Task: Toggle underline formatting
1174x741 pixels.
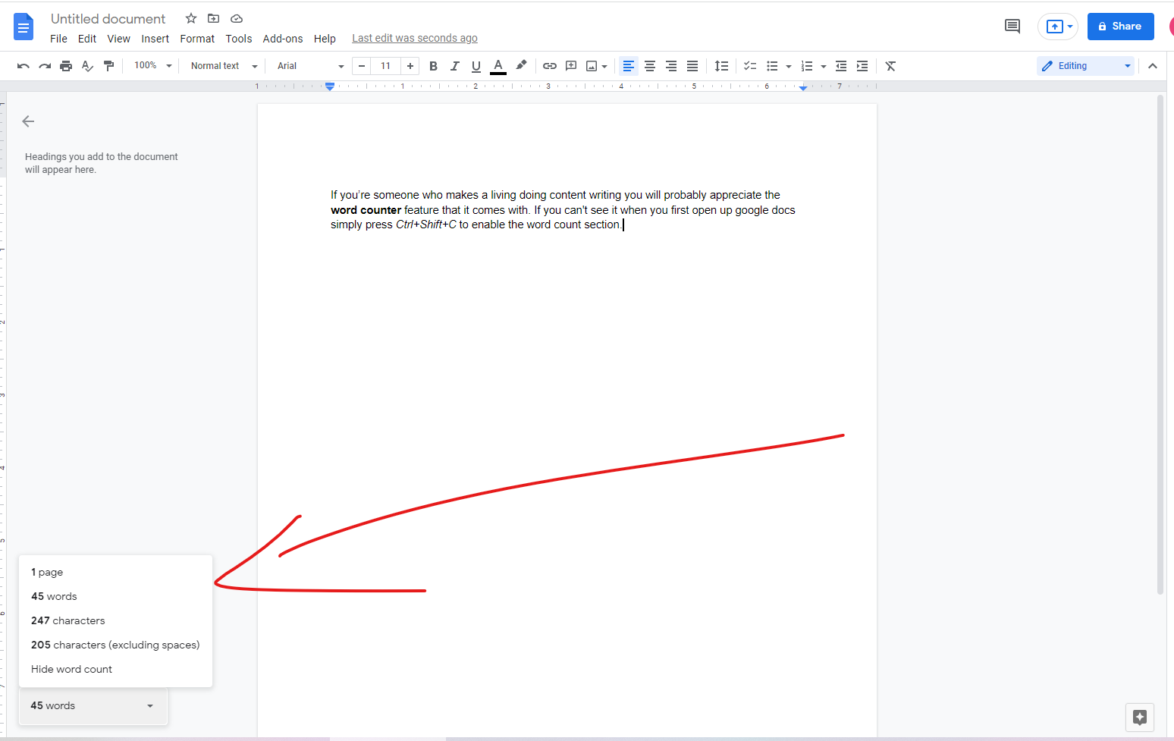Action: pyautogui.click(x=476, y=66)
